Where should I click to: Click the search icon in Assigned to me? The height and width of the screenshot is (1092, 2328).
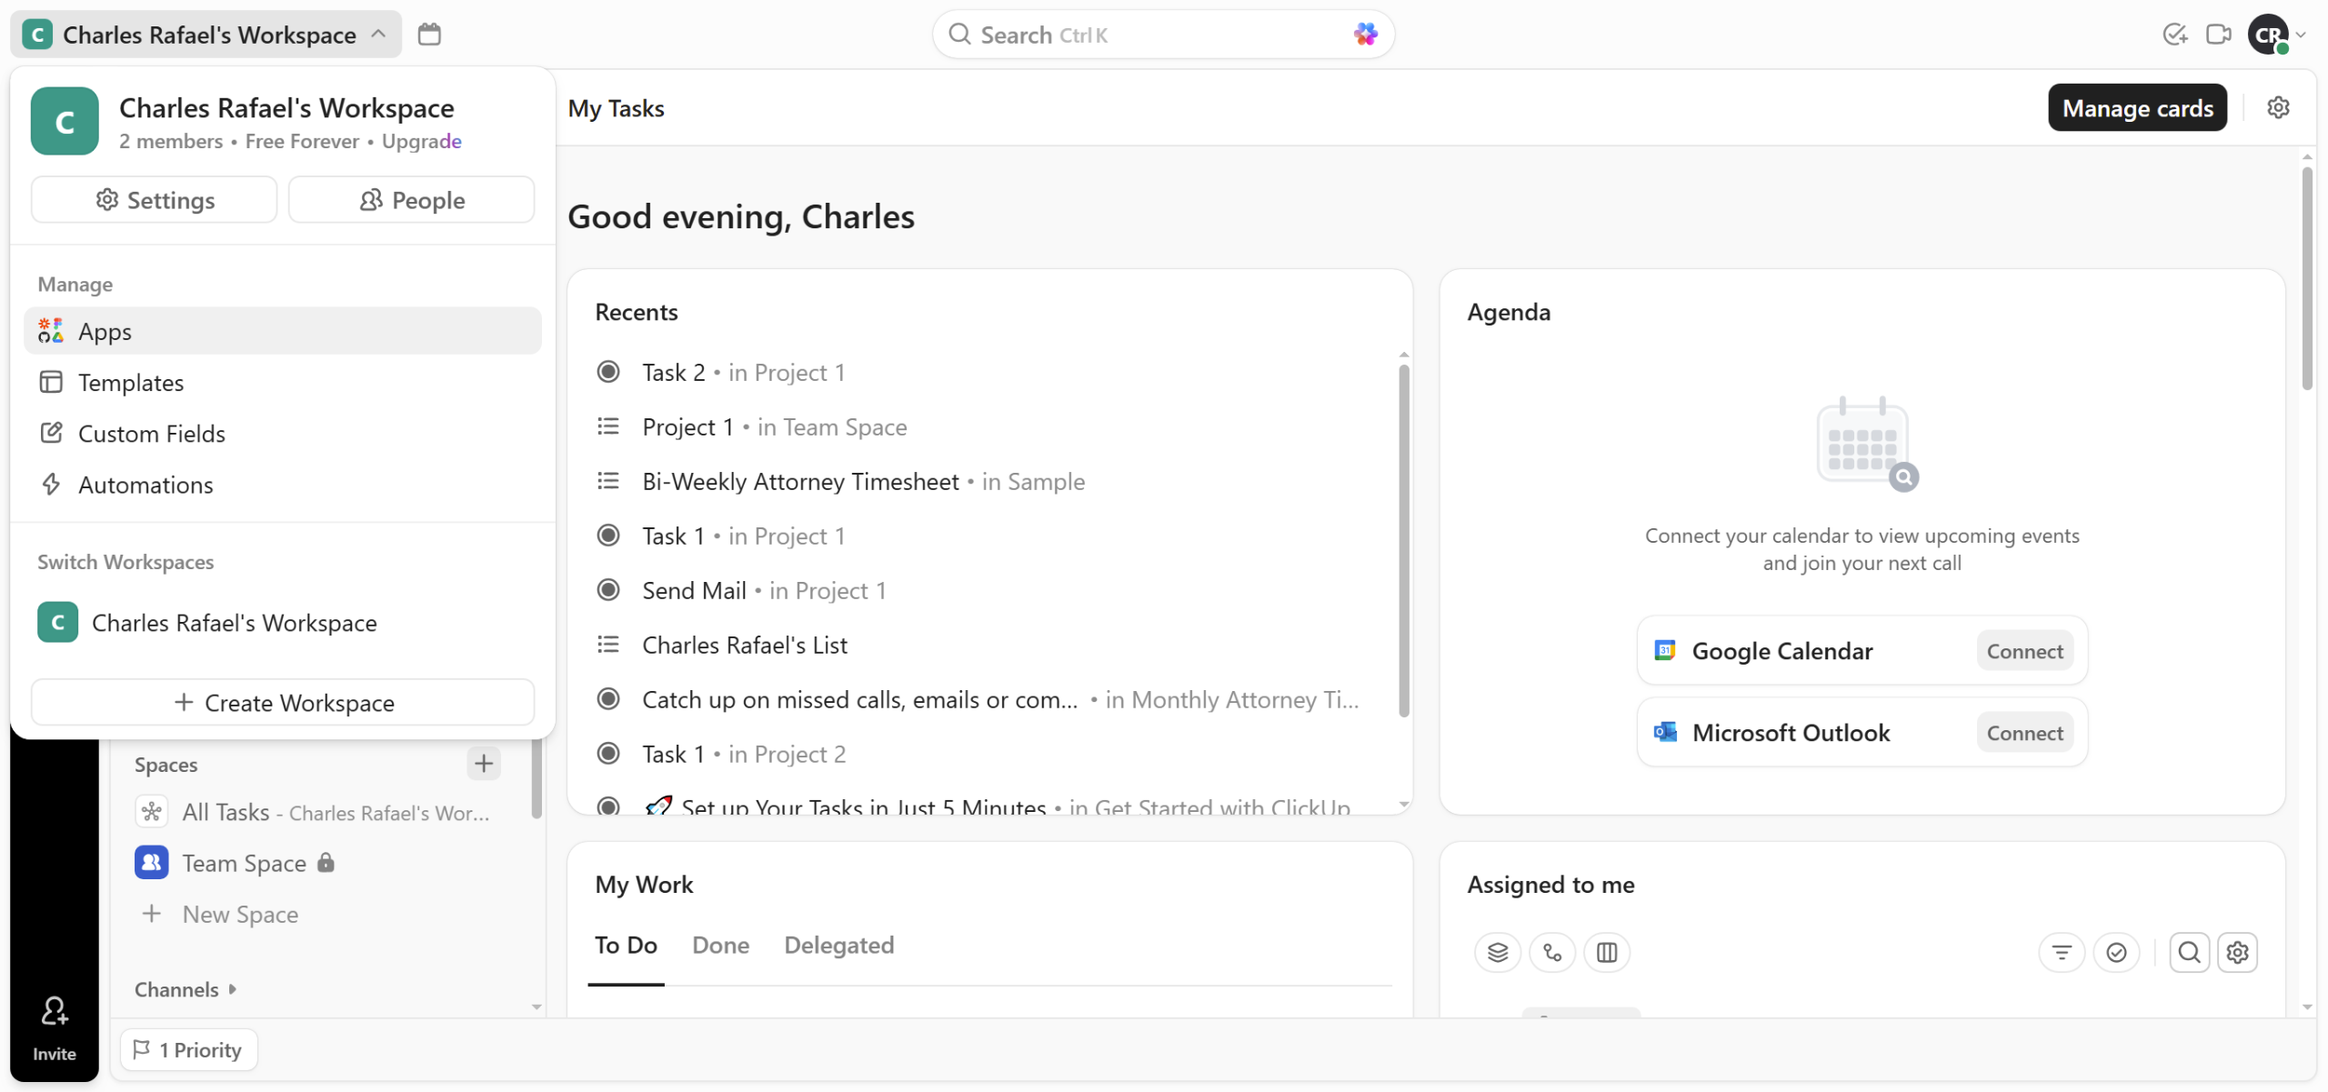click(x=2189, y=952)
